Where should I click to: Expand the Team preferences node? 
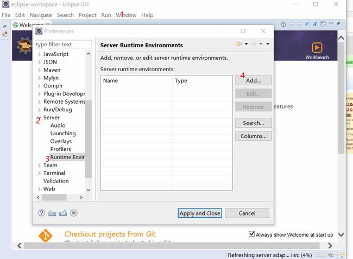(x=40, y=166)
